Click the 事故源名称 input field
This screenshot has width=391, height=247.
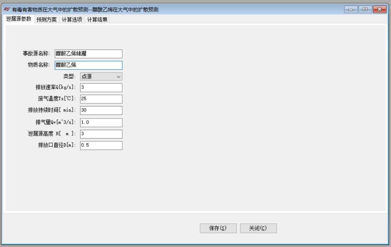88,54
